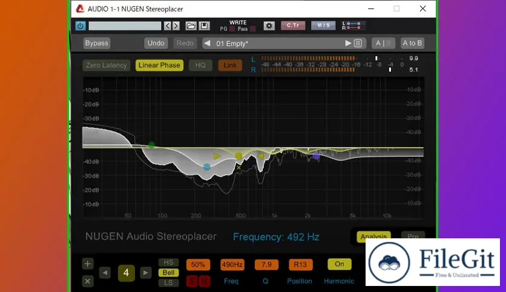The image size is (506, 292).
Task: Click the save preset floppy disk icon
Action: (x=204, y=26)
